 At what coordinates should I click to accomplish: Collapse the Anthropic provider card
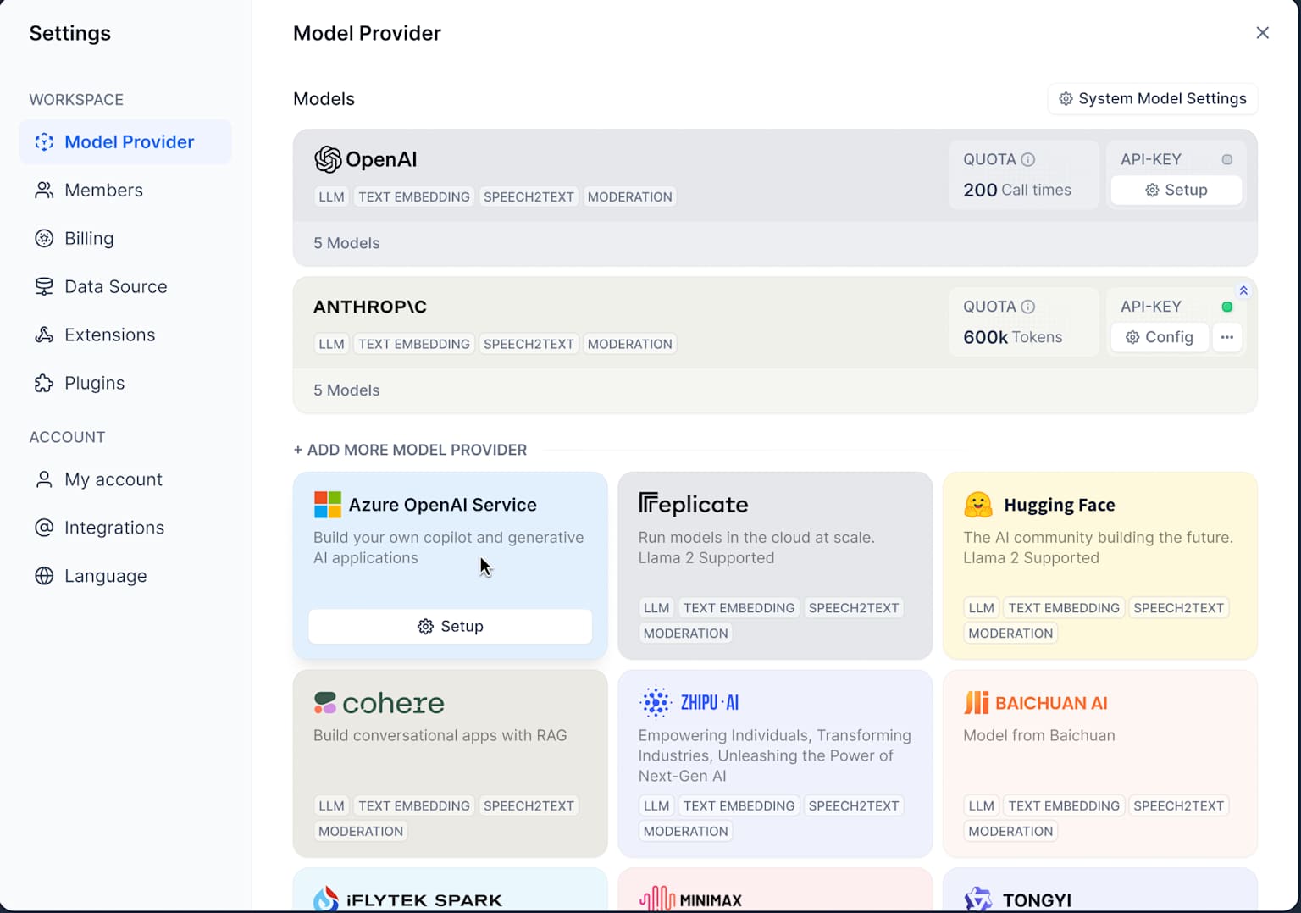[1243, 290]
